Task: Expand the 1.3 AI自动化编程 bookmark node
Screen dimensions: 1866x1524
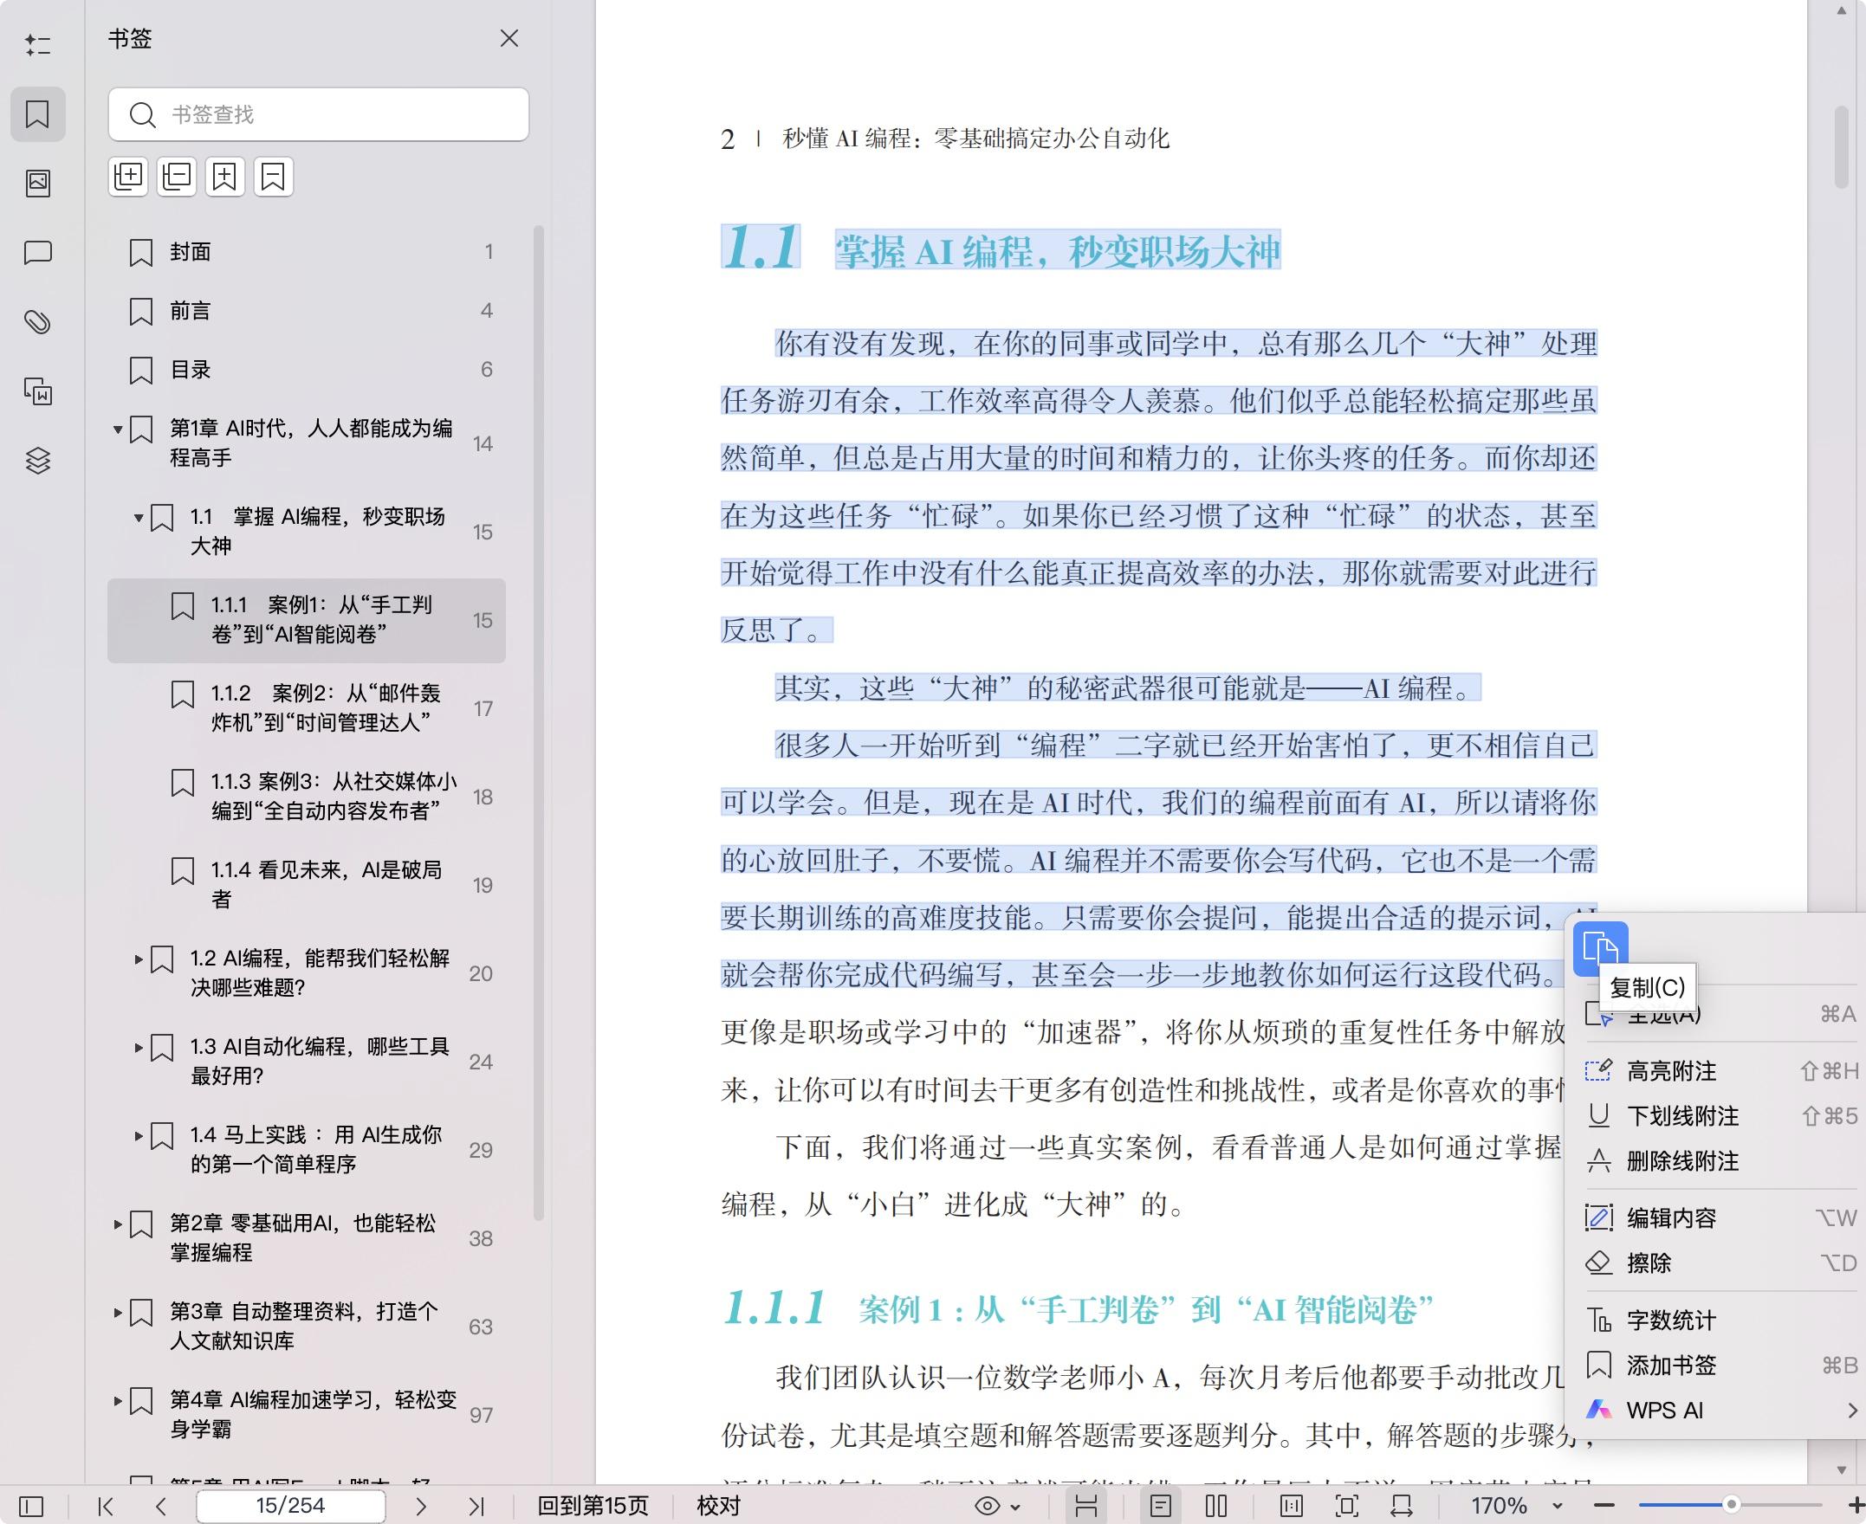Action: [139, 1047]
